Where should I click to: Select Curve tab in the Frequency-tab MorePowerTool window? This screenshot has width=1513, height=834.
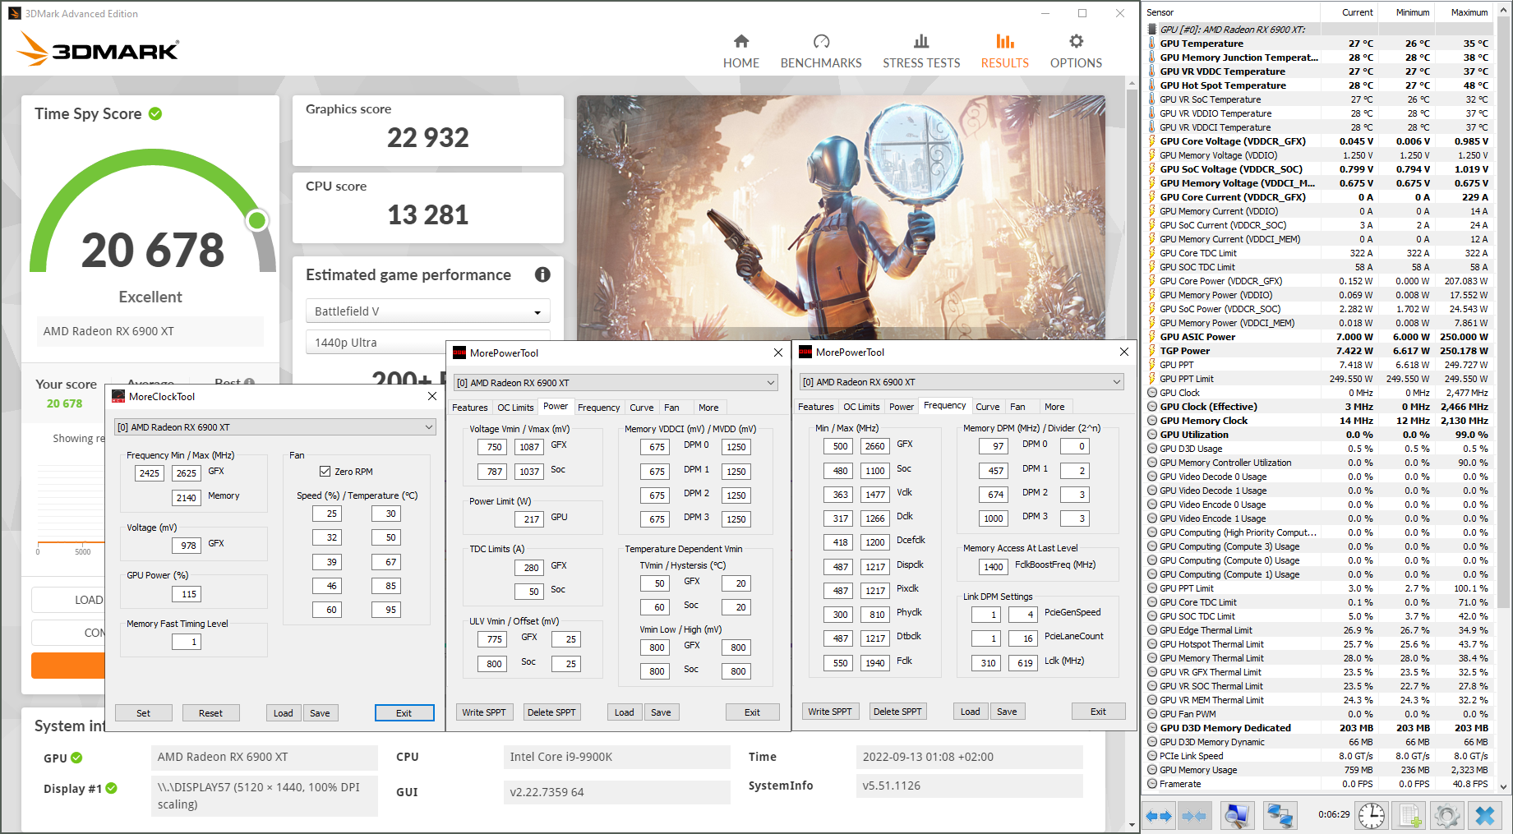tap(988, 407)
